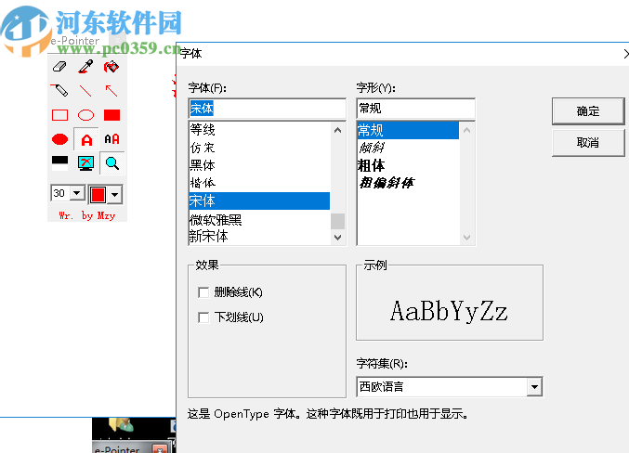
Task: Pick the eyedropper color picker tool
Action: (85, 67)
